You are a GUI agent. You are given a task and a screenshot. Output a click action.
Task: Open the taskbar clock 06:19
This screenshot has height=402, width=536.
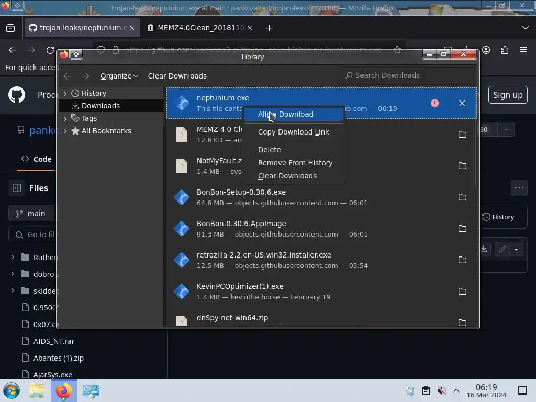point(486,390)
